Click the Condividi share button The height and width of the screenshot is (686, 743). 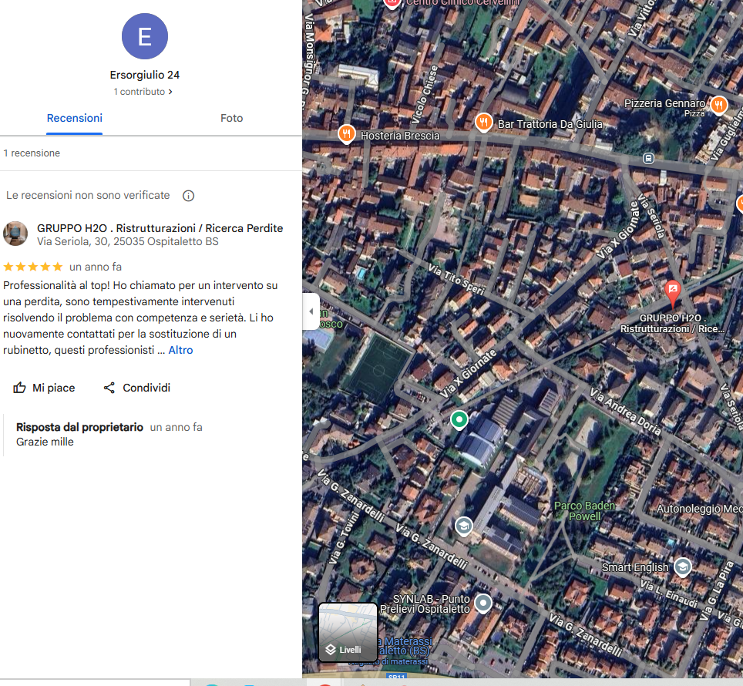137,388
